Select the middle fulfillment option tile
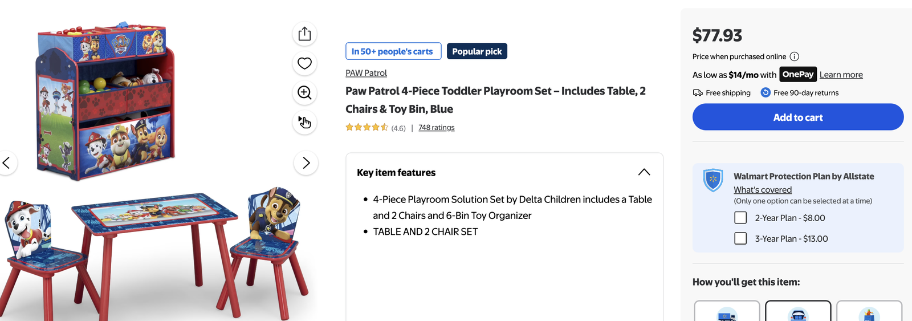The width and height of the screenshot is (912, 321). (x=798, y=311)
